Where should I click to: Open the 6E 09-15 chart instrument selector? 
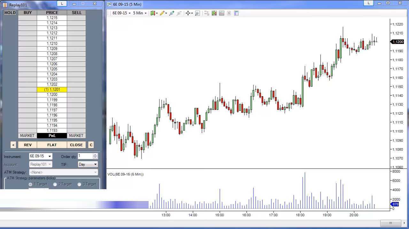point(121,13)
